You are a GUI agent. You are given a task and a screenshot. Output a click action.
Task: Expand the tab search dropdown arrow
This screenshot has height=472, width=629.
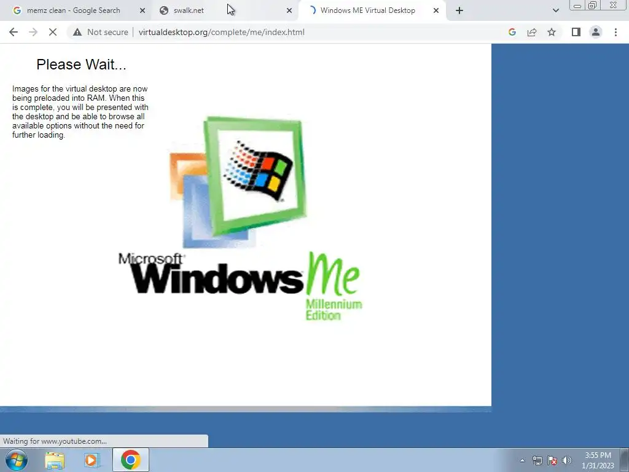(555, 10)
